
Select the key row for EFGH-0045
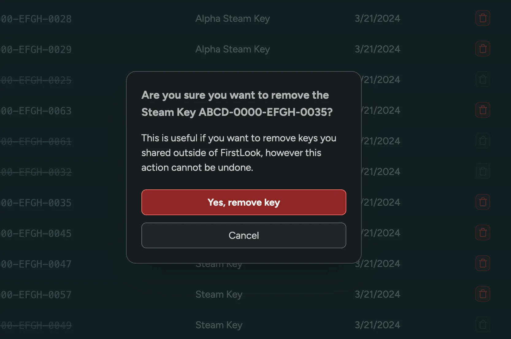36,233
